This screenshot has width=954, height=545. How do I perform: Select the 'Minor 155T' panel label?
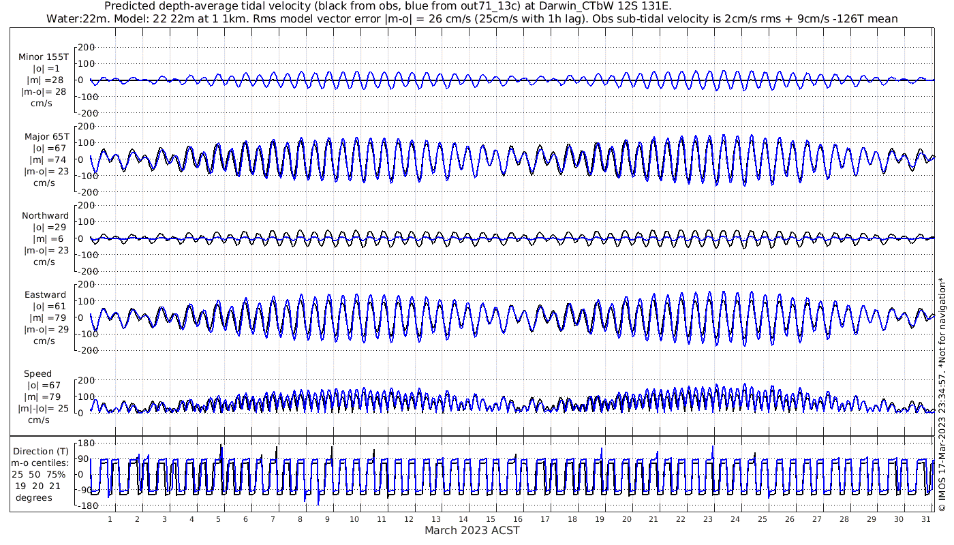point(44,57)
